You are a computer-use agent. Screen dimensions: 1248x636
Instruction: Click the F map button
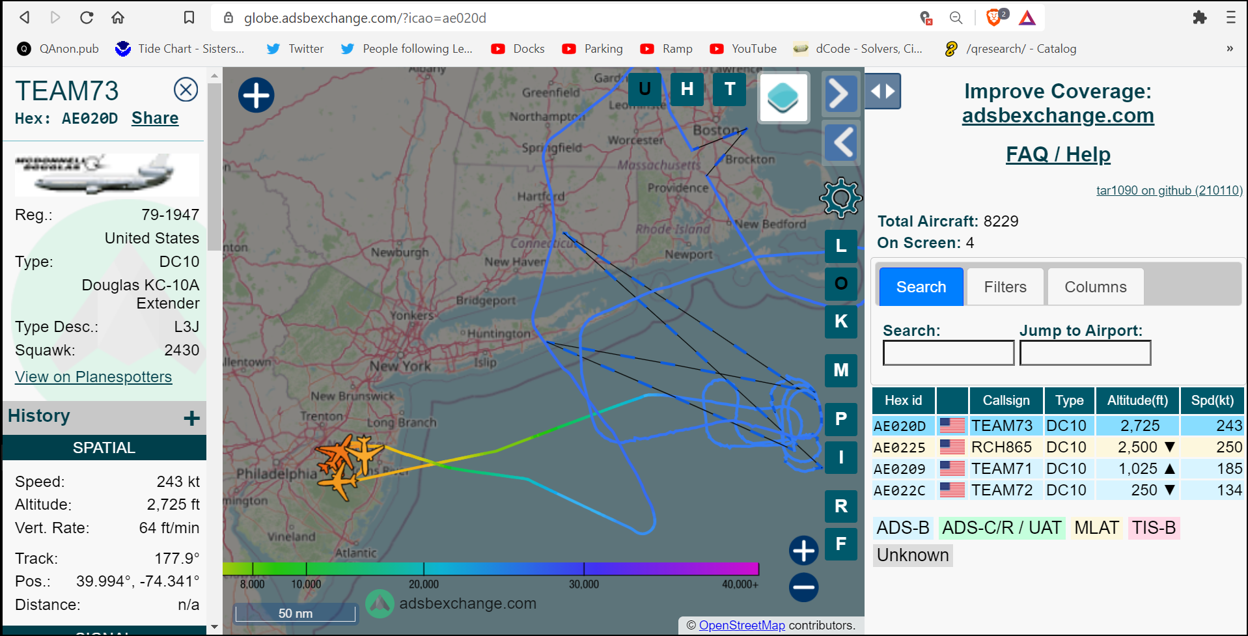pyautogui.click(x=841, y=544)
